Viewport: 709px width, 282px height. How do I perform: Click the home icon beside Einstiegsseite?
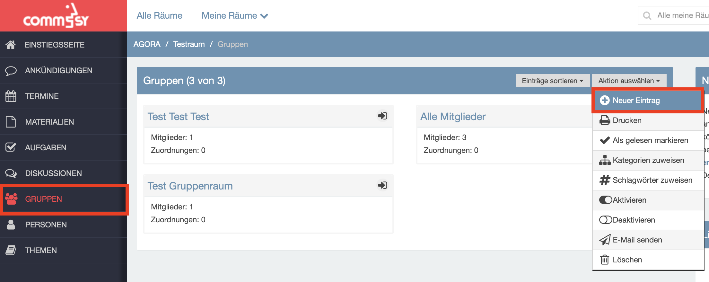tap(11, 45)
